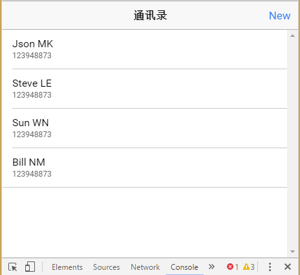Image resolution: width=300 pixels, height=275 pixels.
Task: Click phone number under Json MK
Action: (32, 56)
